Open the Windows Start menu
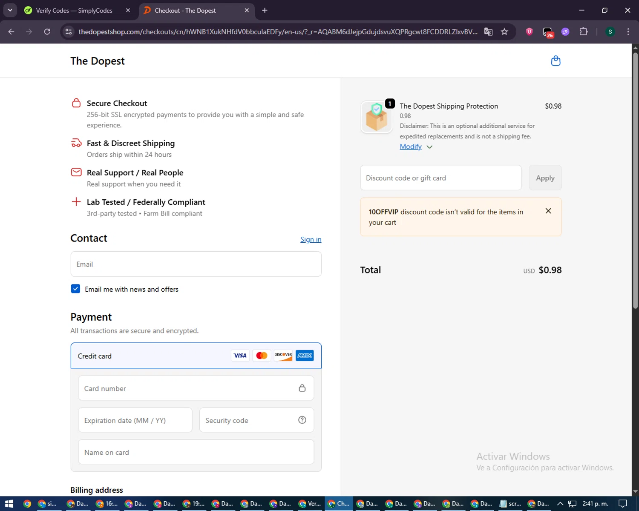Screen dimensions: 639x511 [x=9, y=504]
